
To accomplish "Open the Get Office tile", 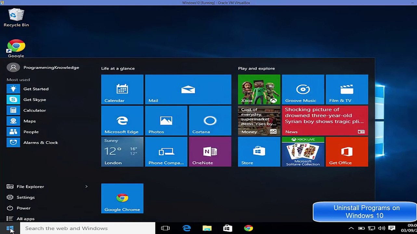I will [x=347, y=152].
